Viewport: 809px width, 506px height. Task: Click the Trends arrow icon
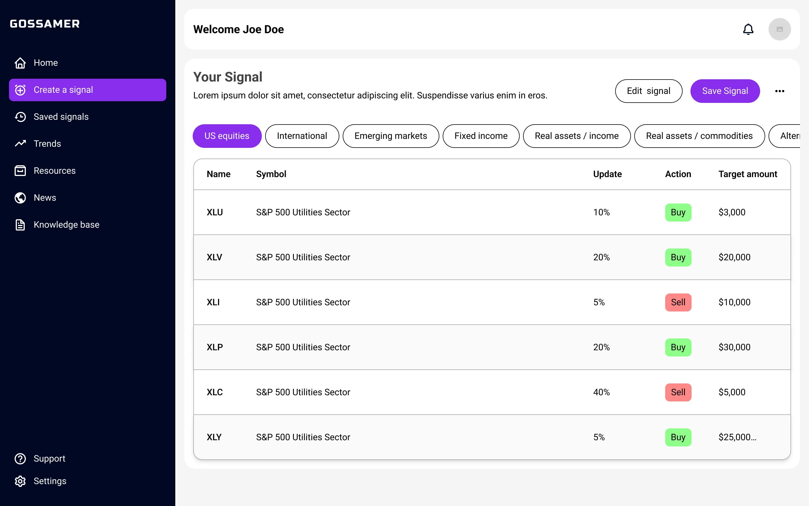[20, 144]
